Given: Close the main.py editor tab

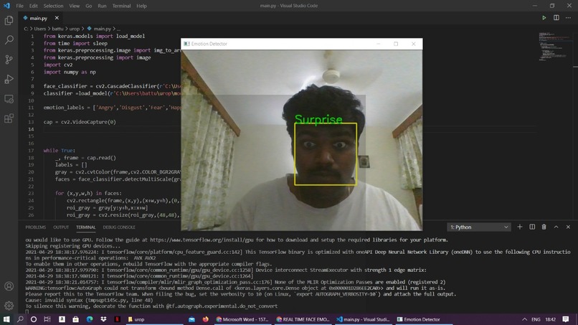Looking at the screenshot, I should [x=57, y=18].
